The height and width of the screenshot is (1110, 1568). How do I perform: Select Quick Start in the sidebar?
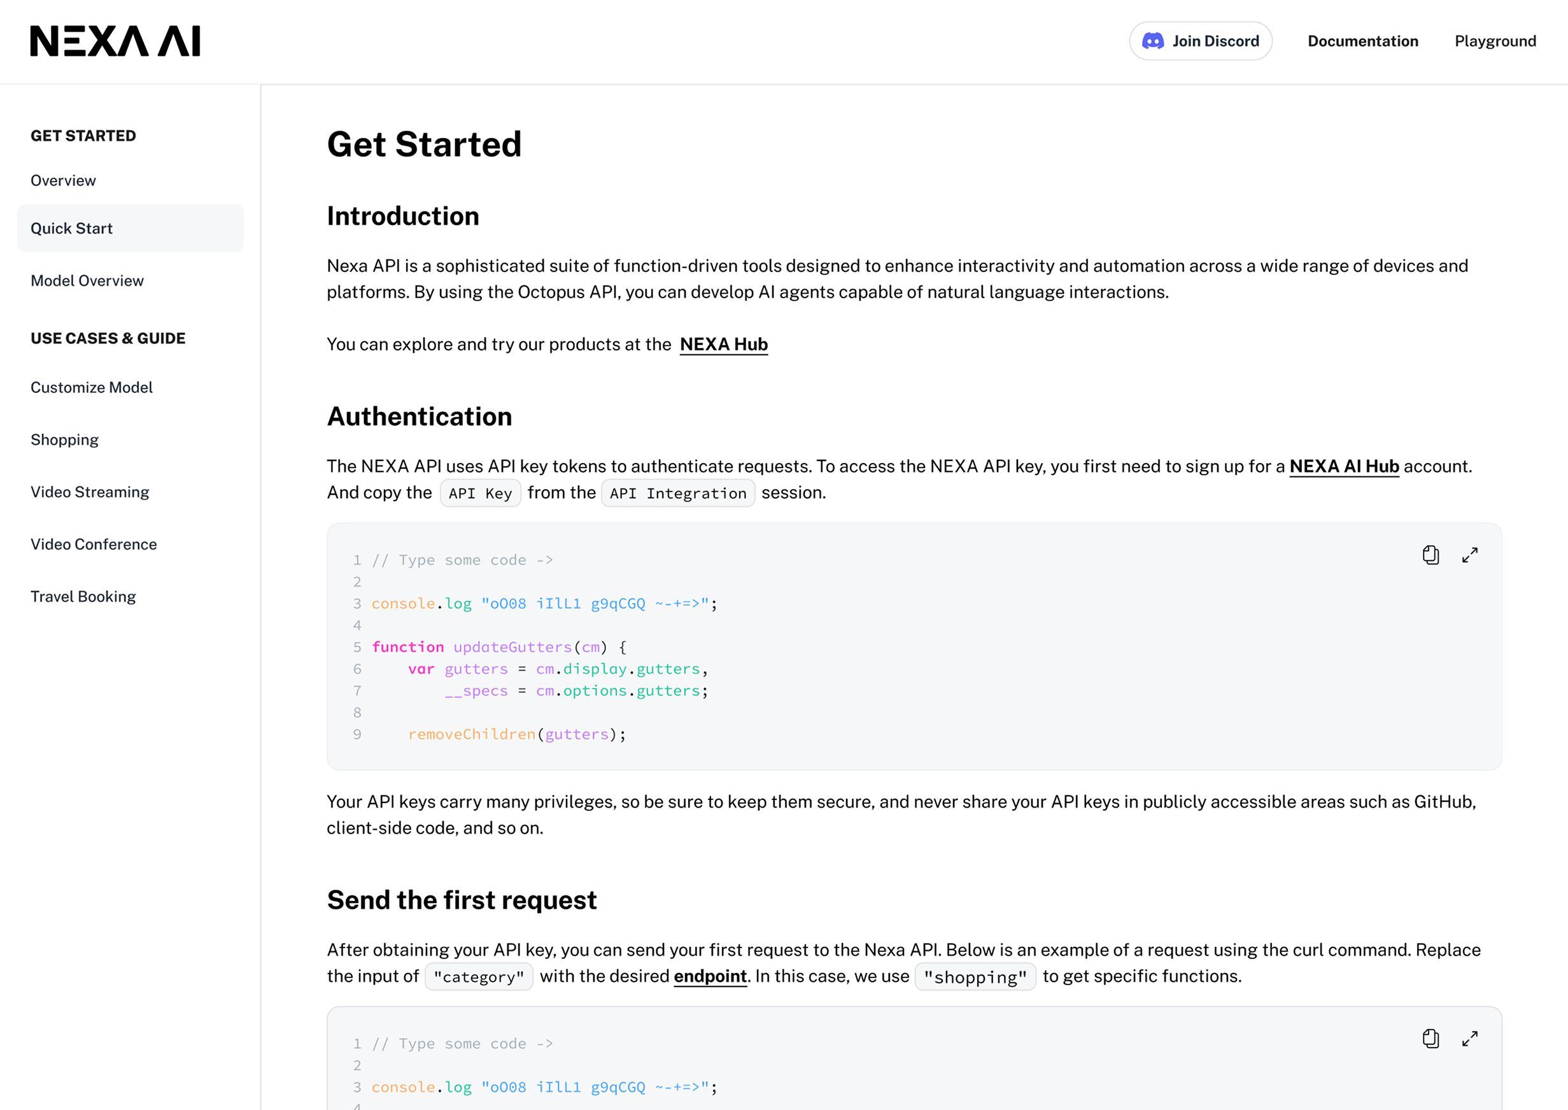72,228
